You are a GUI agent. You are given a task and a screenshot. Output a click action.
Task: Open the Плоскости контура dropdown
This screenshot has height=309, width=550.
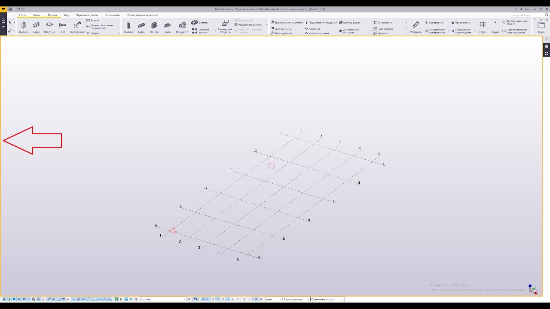tap(327, 299)
